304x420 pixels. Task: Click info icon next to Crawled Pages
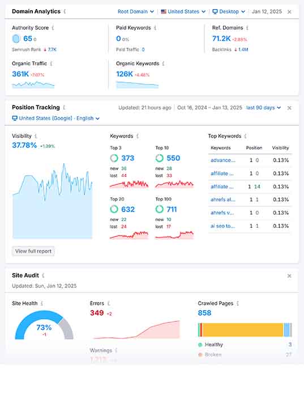pyautogui.click(x=238, y=303)
